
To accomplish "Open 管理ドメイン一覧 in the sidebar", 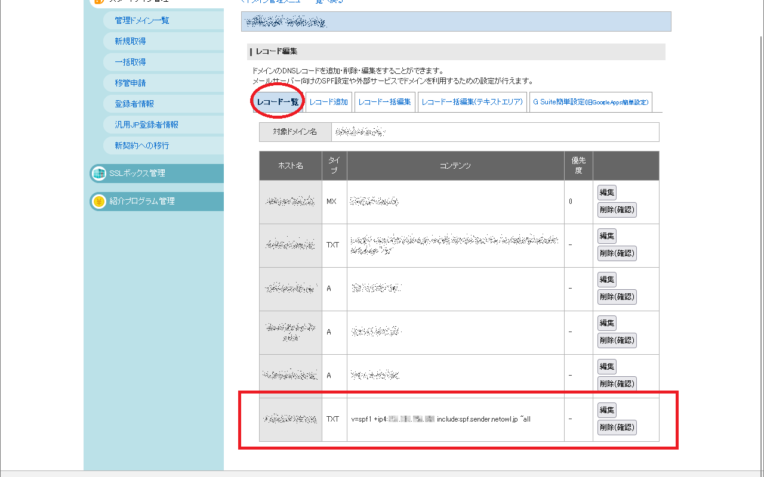I will 142,20.
